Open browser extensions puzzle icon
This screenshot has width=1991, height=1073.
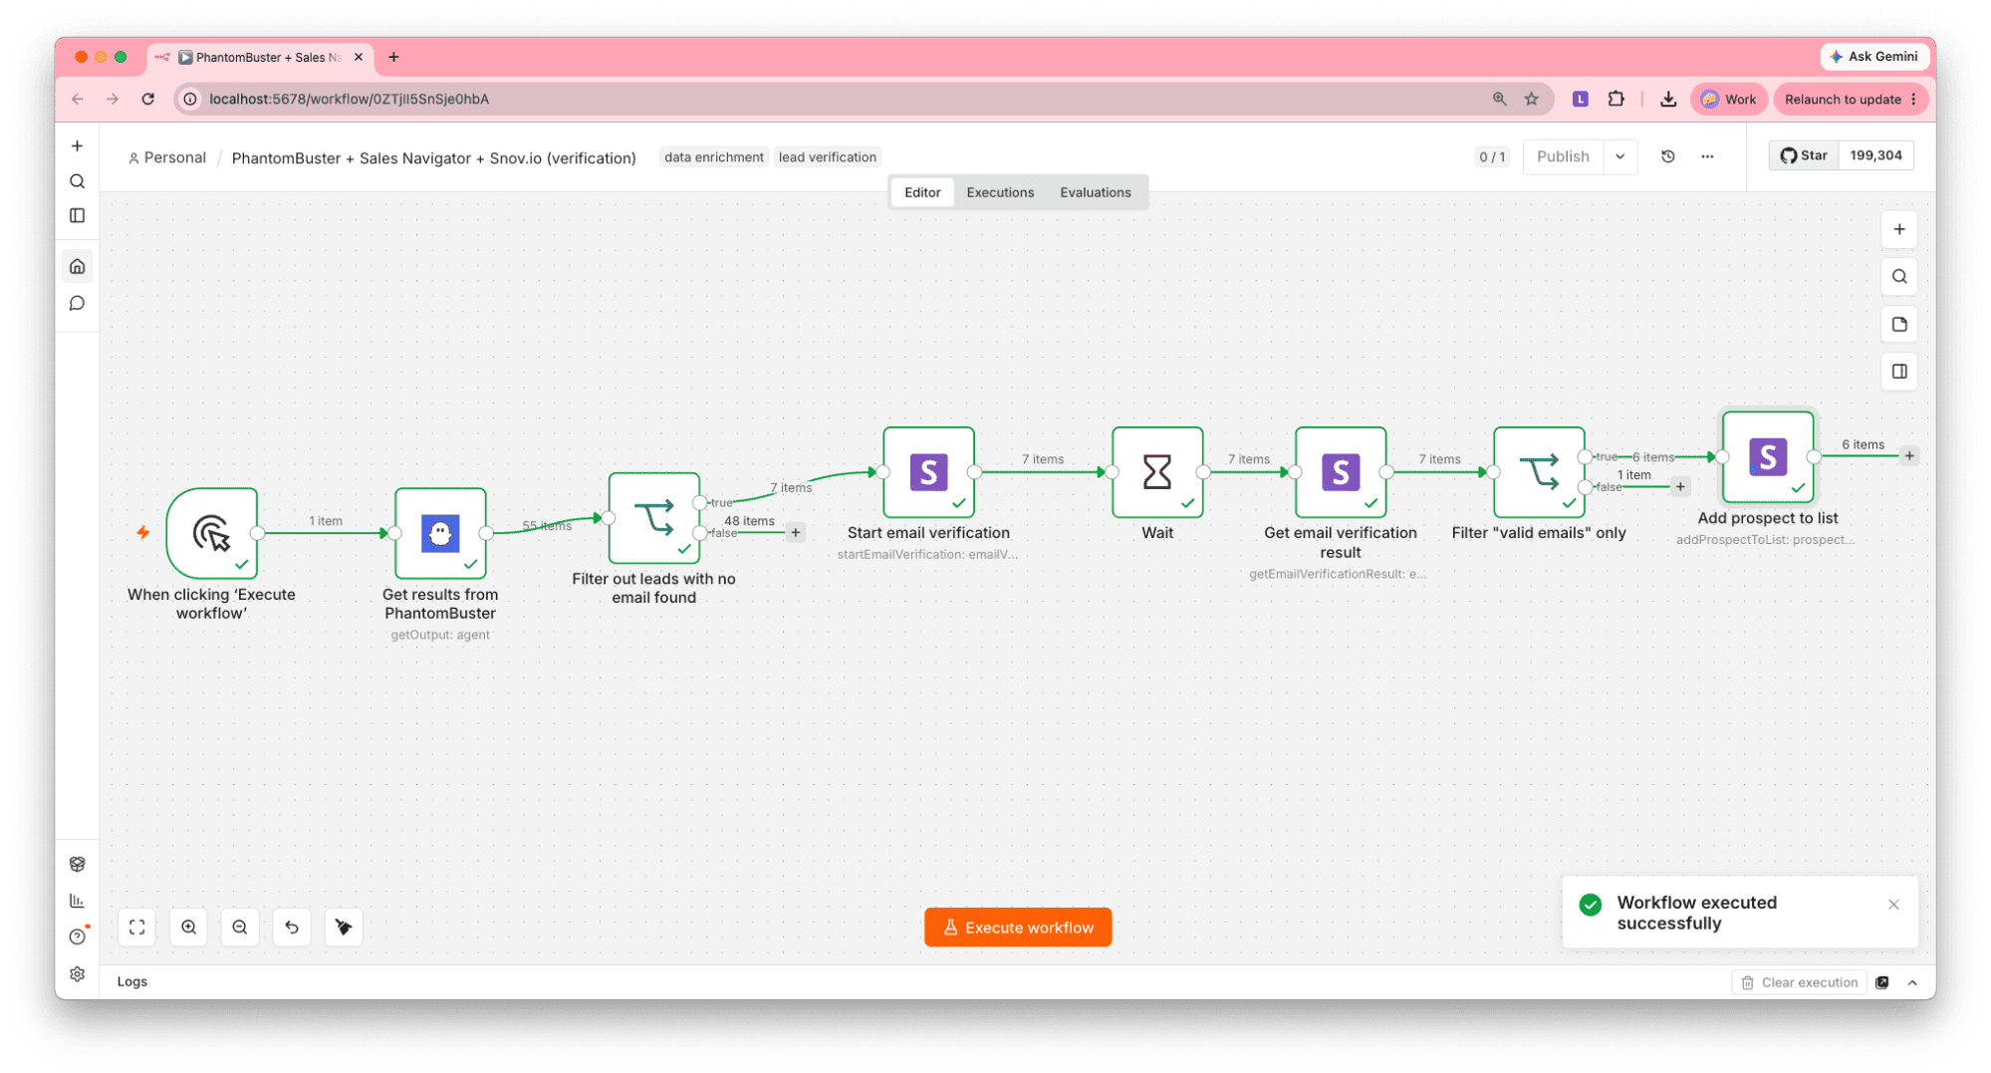point(1616,99)
